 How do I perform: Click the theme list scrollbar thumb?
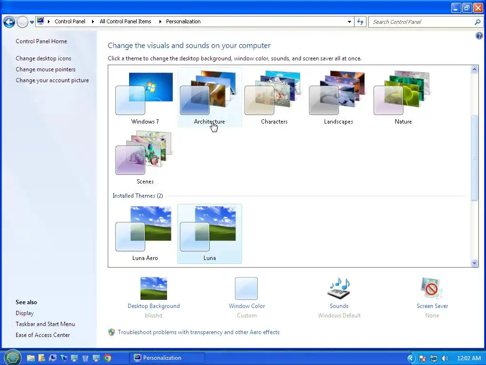(x=474, y=158)
